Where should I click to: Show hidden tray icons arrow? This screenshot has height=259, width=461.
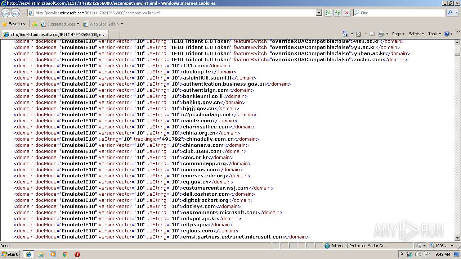pyautogui.click(x=402, y=254)
